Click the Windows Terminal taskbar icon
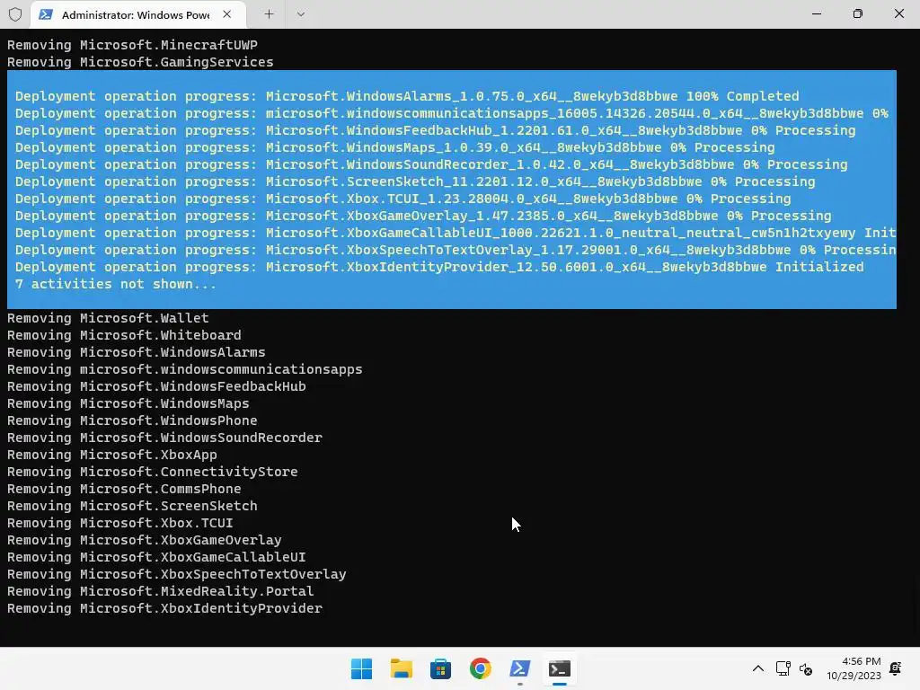920x690 pixels. (559, 668)
